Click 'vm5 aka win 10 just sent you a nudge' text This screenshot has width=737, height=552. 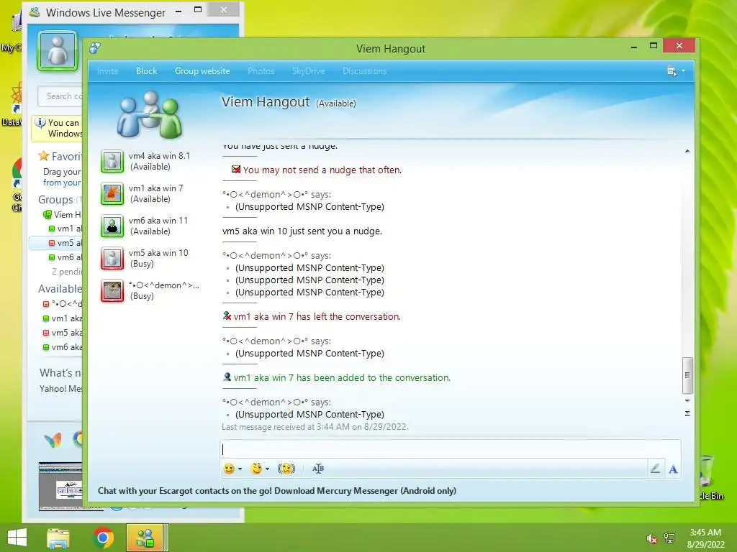pyautogui.click(x=302, y=231)
